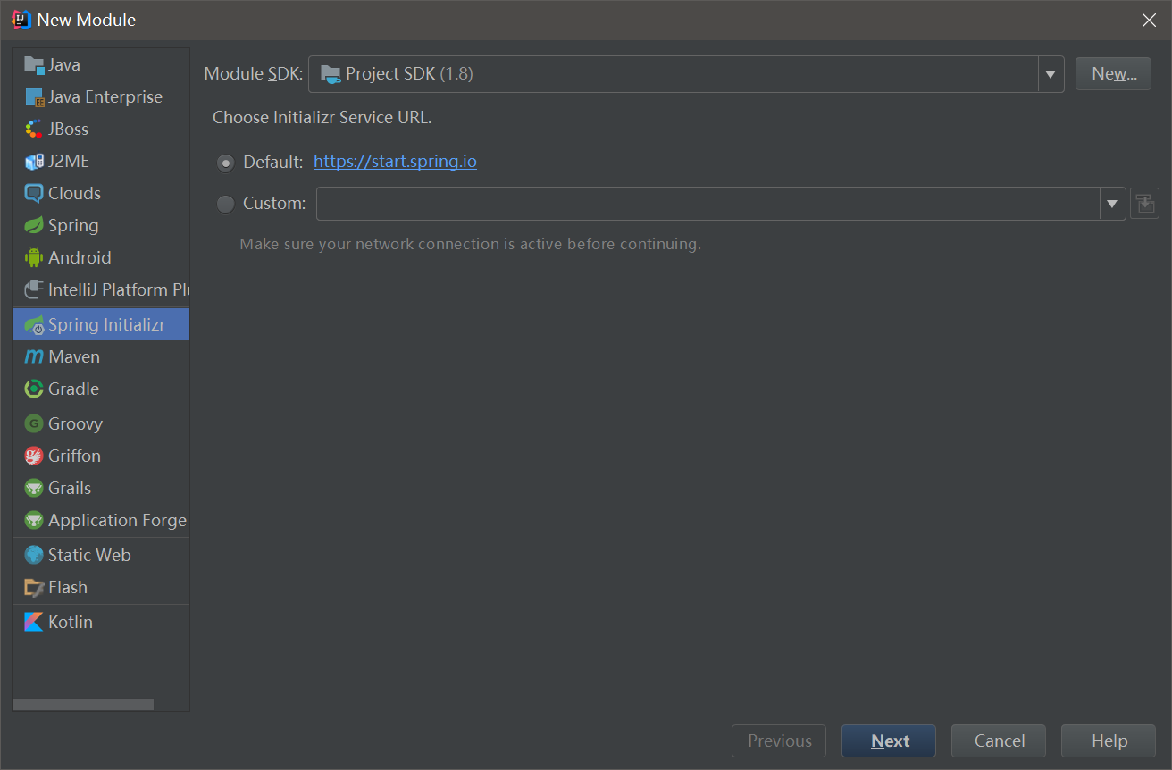
Task: Click the Spring Initializr icon
Action: 34,325
